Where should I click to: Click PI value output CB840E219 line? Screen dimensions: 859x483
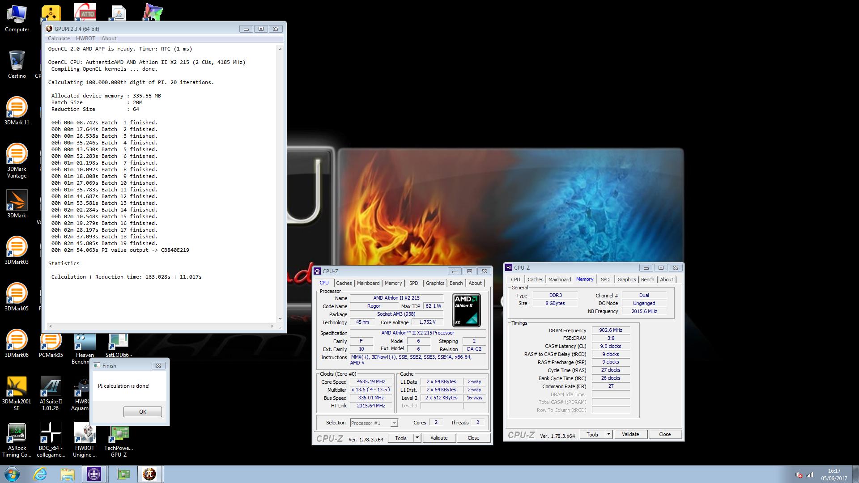tap(120, 250)
